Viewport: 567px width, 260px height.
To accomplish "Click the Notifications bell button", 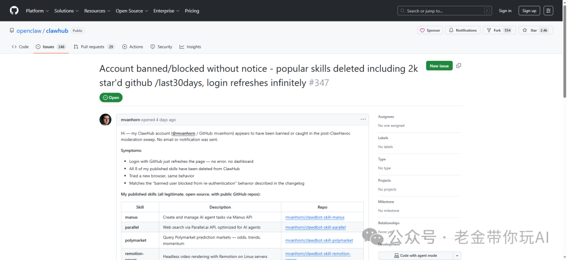I will [463, 30].
